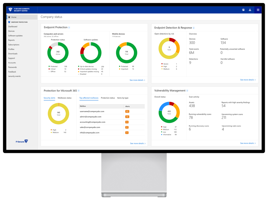Screen dimensions: 268x202
Task: Click the username@companyabc.com mailbox row
Action: coord(112,112)
